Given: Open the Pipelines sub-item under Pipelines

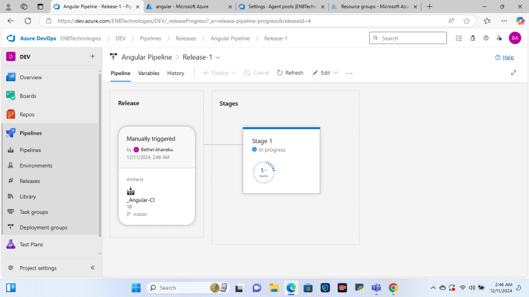Looking at the screenshot, I should 30,150.
